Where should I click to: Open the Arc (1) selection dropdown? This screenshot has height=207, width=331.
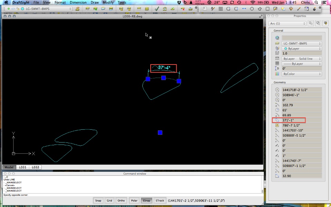[x=287, y=23]
